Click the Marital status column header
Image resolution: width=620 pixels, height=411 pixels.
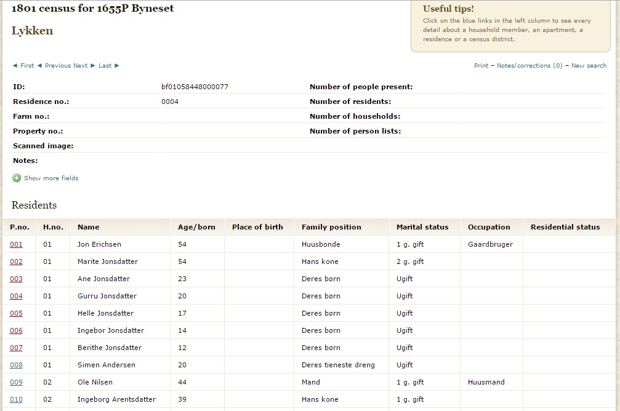tap(422, 227)
